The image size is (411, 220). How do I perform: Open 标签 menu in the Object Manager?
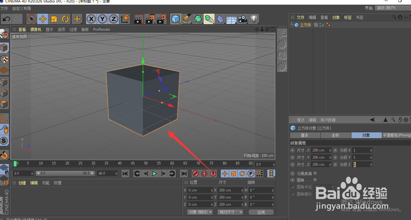coord(348,17)
